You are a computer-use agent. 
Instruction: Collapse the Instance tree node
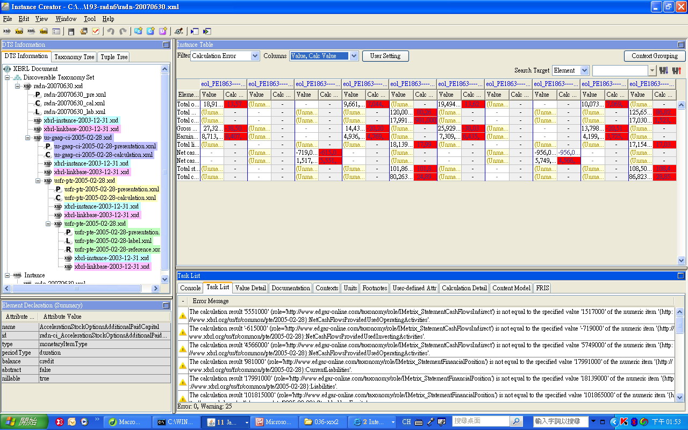[8, 275]
